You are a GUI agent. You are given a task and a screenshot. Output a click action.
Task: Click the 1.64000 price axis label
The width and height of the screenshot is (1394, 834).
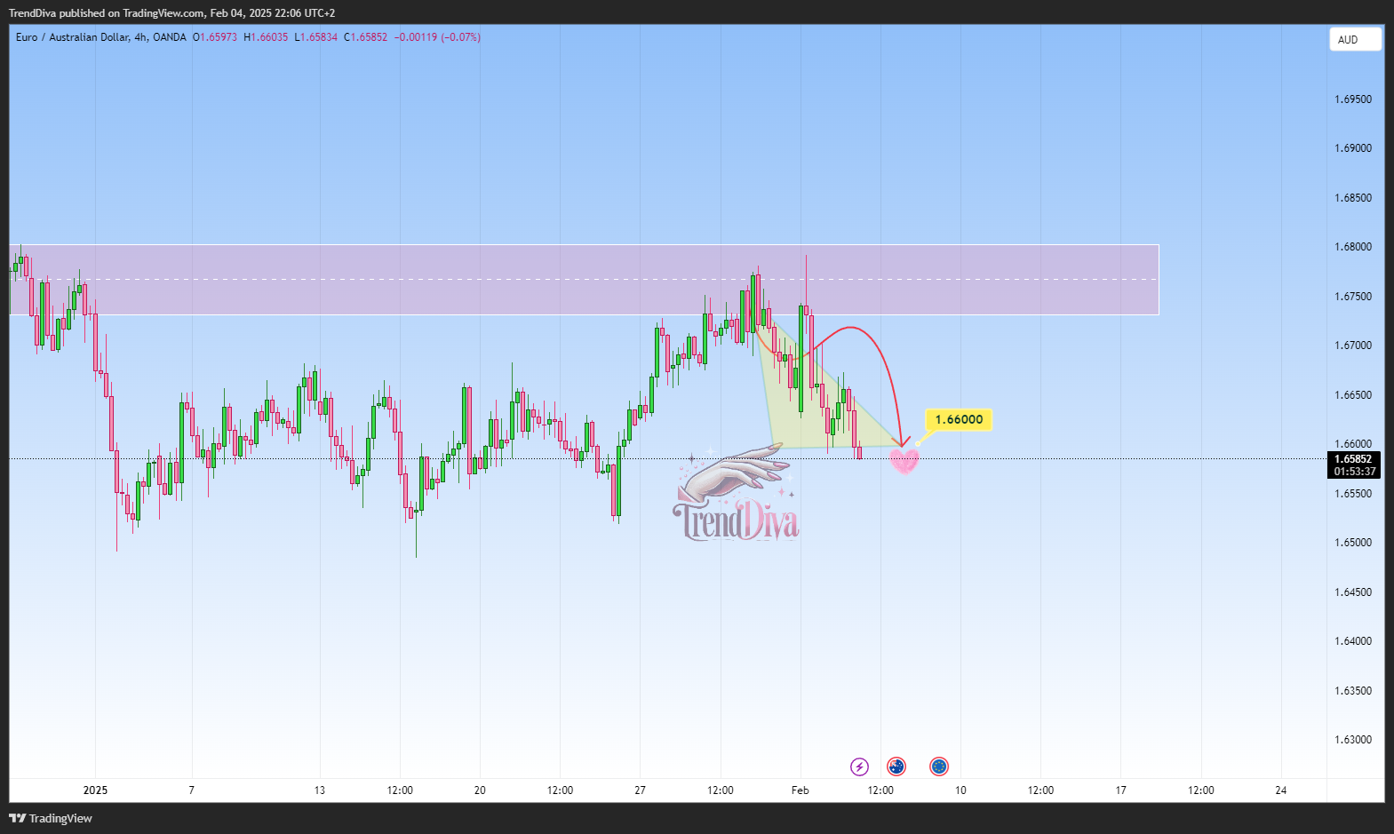pyautogui.click(x=1353, y=641)
